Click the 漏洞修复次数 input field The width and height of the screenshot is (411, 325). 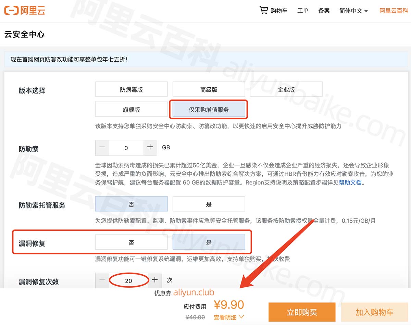pyautogui.click(x=128, y=280)
